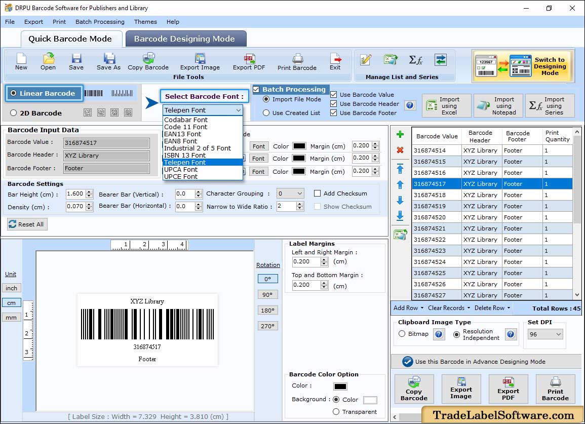Click Copy Barcode in File Tools toolbar
585x424 pixels.
[x=148, y=62]
